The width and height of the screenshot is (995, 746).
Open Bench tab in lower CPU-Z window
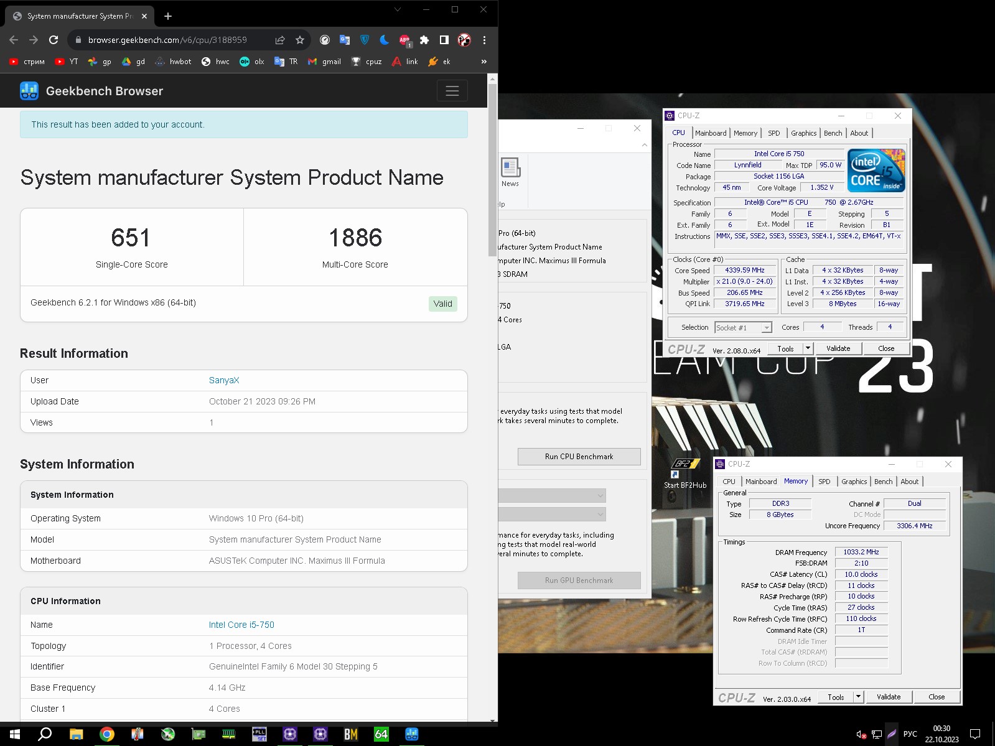click(883, 482)
